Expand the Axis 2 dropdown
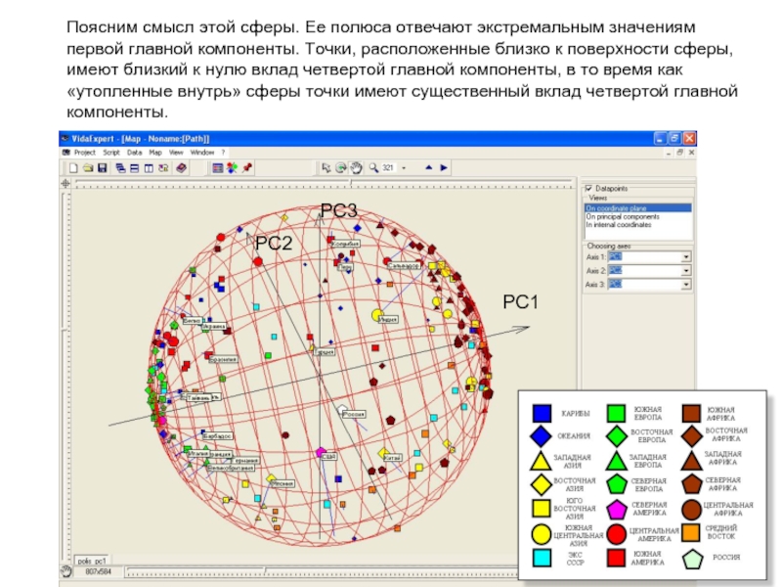 point(686,270)
